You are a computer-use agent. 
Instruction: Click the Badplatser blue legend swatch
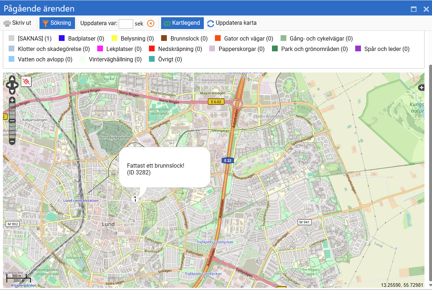[x=62, y=38]
